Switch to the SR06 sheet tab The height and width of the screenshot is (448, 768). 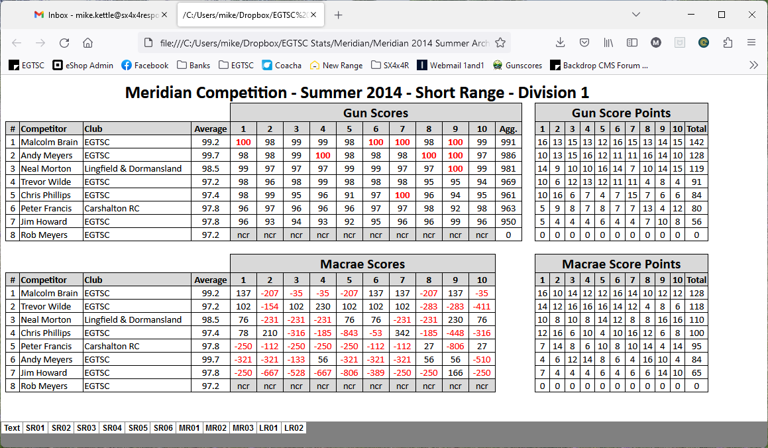pyautogui.click(x=163, y=428)
